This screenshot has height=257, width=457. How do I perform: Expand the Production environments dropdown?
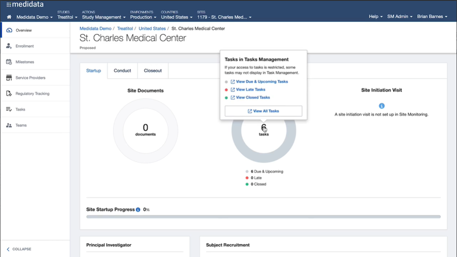click(x=143, y=17)
